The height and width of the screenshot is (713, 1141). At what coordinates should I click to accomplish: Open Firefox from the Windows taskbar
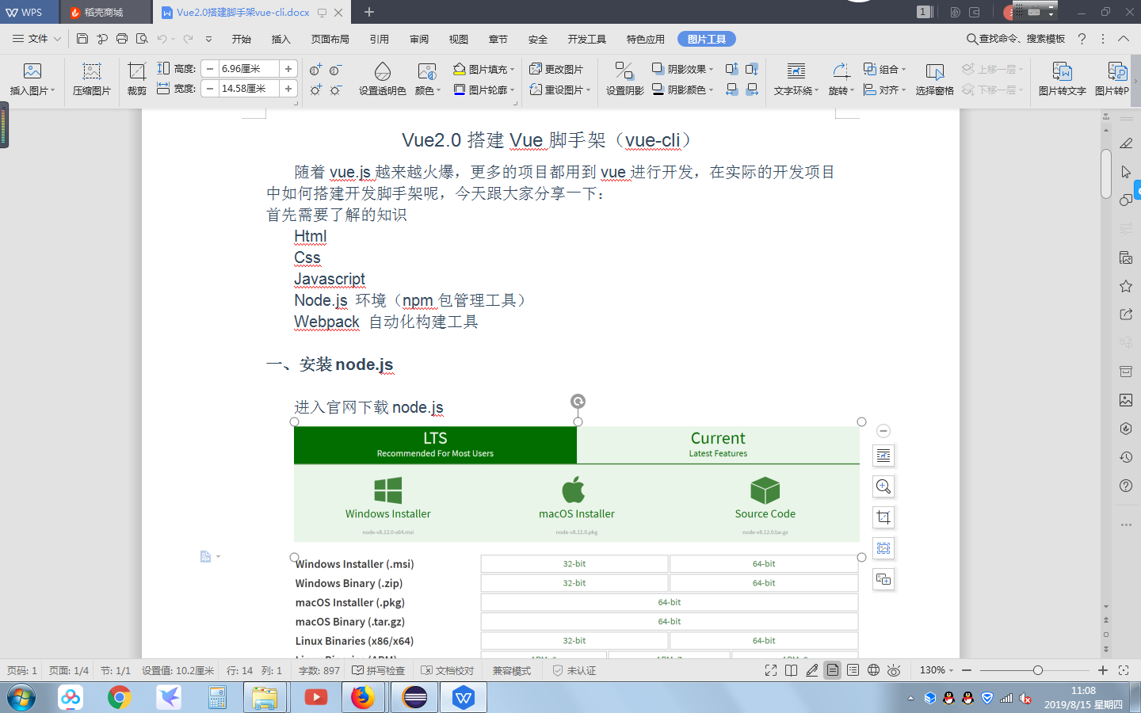(363, 697)
